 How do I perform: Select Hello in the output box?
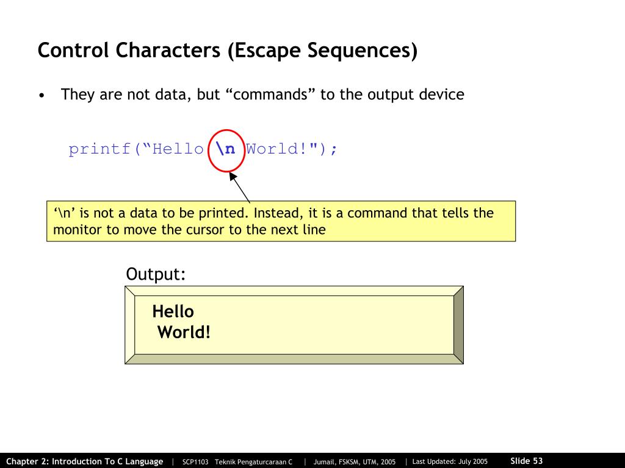173,311
